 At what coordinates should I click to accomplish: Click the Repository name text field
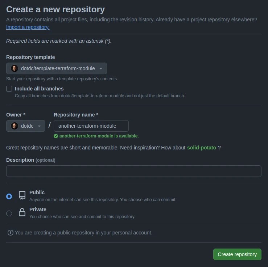pos(91,126)
